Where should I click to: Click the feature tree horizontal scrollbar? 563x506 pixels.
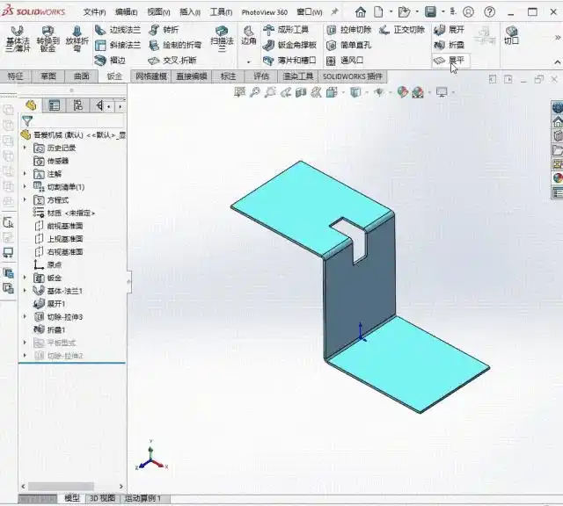click(61, 487)
